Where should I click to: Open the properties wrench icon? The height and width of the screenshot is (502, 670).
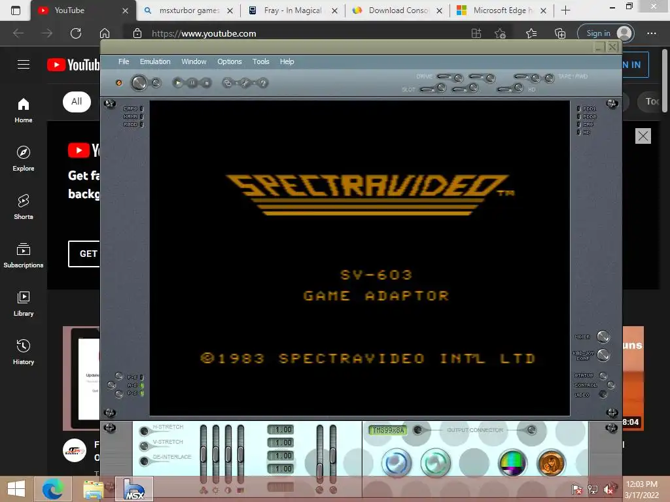pos(245,83)
